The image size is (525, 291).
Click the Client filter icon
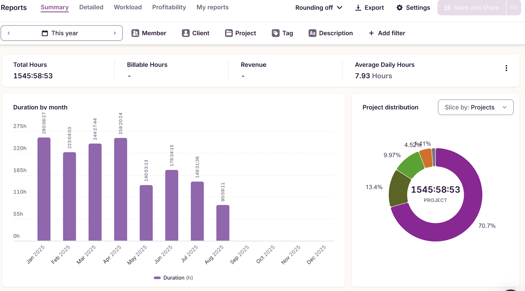186,33
